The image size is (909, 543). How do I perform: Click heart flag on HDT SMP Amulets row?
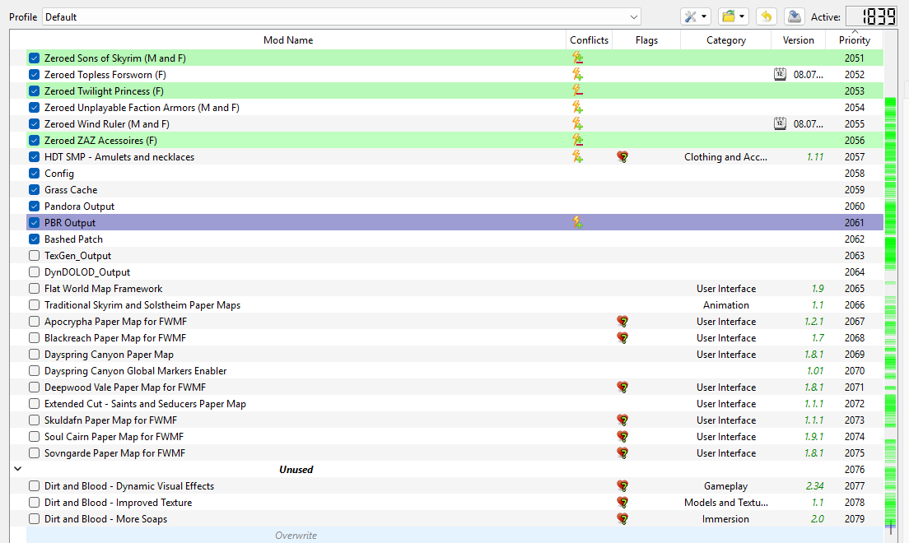click(622, 156)
